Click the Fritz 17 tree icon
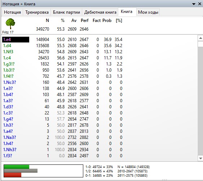 click(10, 24)
